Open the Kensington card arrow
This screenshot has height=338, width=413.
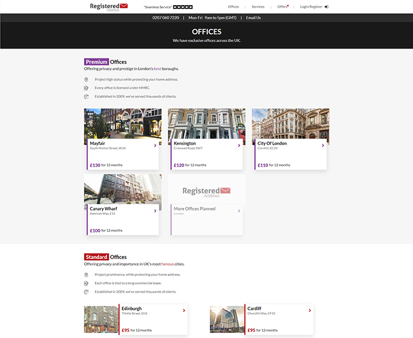[239, 145]
